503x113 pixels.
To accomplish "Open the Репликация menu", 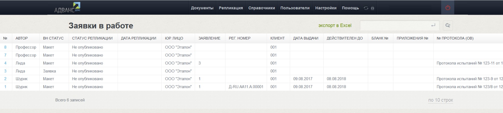I will coord(231,8).
